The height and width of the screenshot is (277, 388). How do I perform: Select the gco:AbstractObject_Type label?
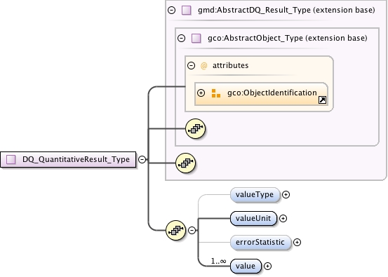click(x=288, y=38)
